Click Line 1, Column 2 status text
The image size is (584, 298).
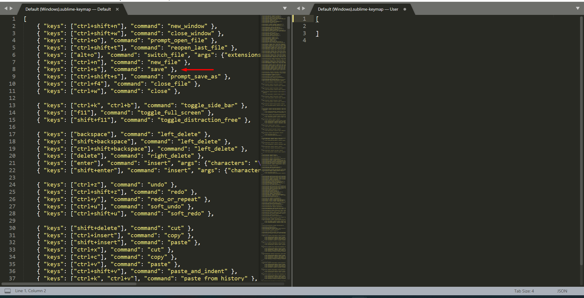pos(31,291)
